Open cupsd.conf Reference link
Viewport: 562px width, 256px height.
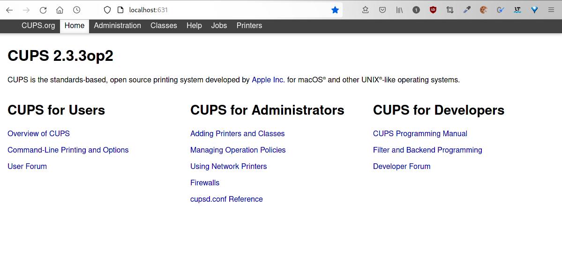(226, 199)
